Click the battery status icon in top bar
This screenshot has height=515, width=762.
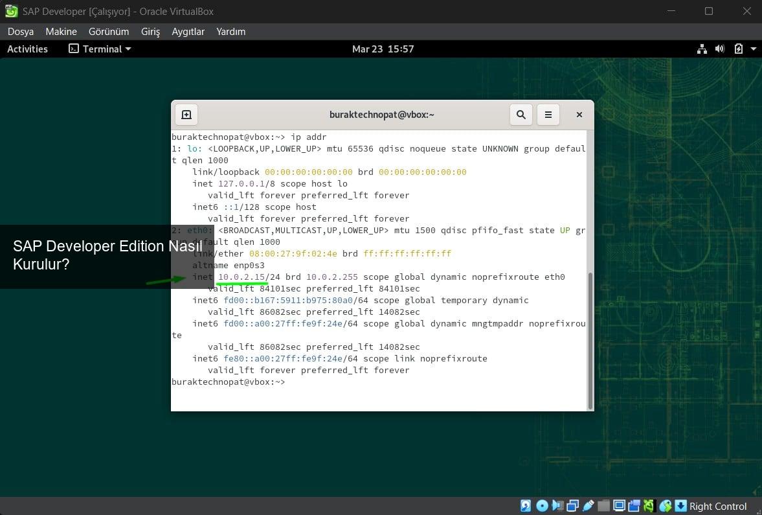[738, 49]
